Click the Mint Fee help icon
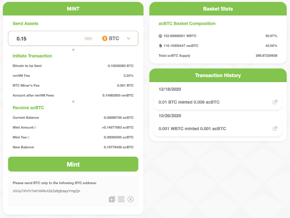The image size is (290, 218). coord(29,138)
